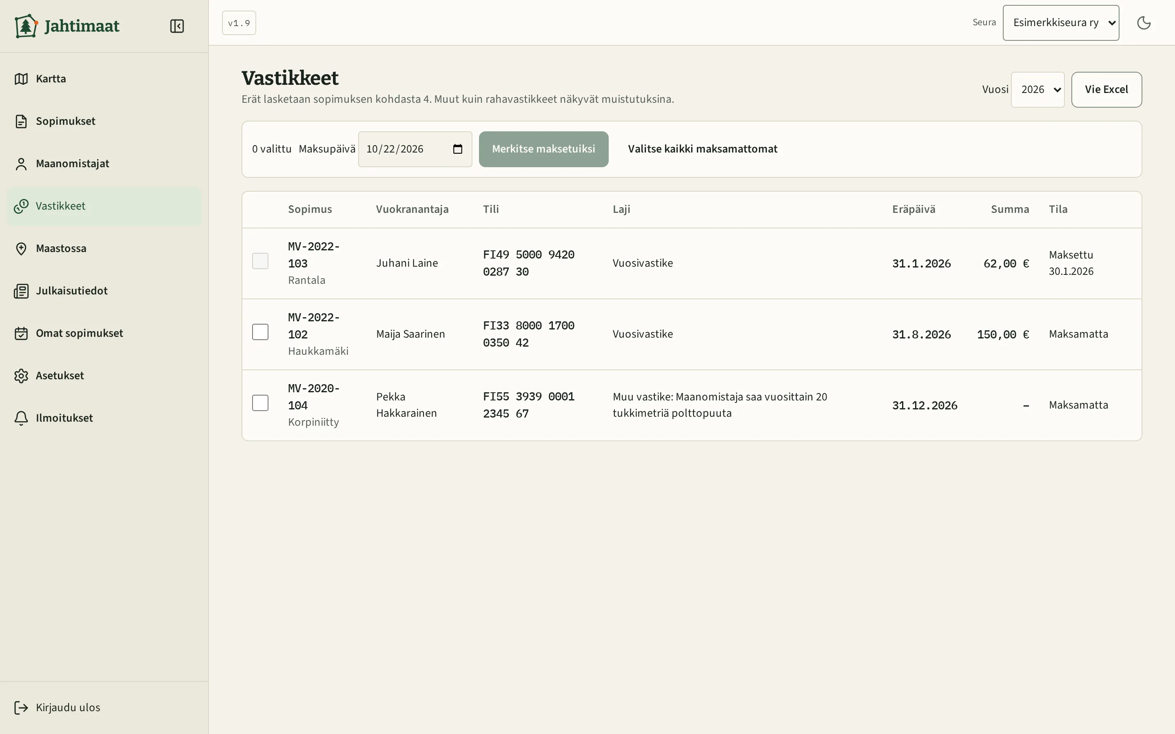The image size is (1175, 734).
Task: Navigate to the Maanomistajat label
Action: [x=72, y=164]
